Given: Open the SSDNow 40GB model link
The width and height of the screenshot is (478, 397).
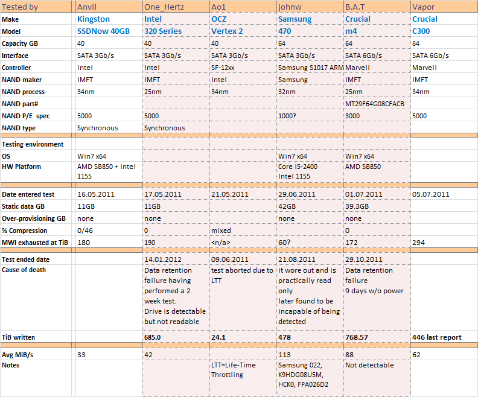Looking at the screenshot, I should tap(103, 31).
